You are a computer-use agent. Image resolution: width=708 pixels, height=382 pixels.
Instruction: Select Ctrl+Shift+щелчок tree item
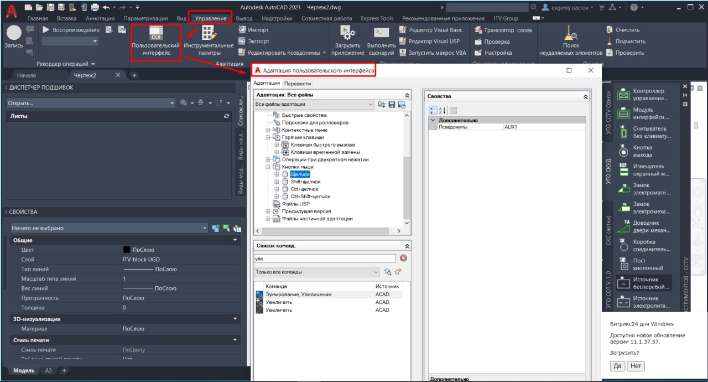pyautogui.click(x=310, y=197)
